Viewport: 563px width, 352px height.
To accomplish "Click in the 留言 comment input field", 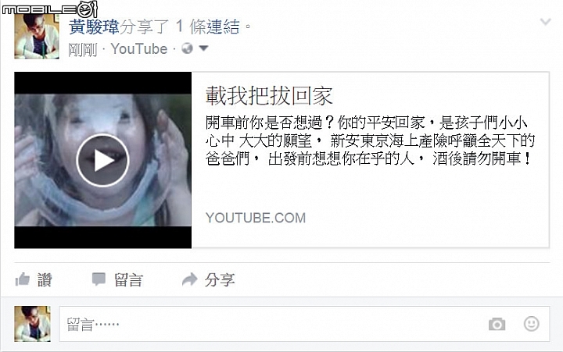I will click(x=304, y=324).
